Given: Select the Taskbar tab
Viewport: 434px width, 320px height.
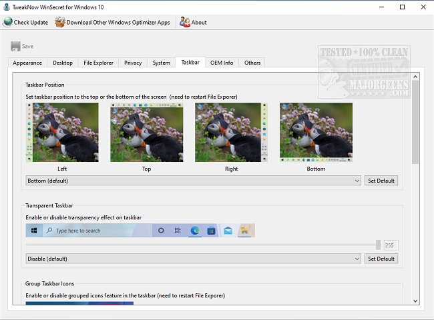Looking at the screenshot, I should coord(190,62).
